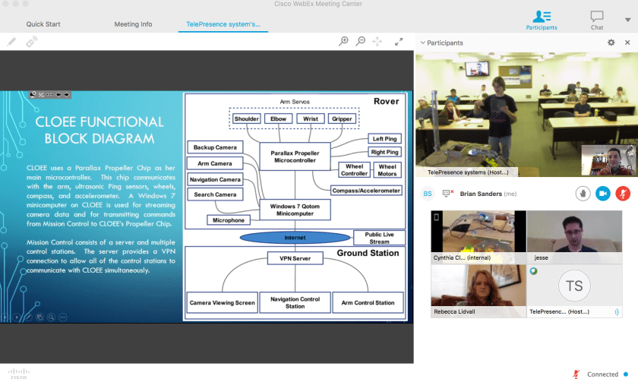Click the raise hand button
This screenshot has width=638, height=379.
point(583,194)
